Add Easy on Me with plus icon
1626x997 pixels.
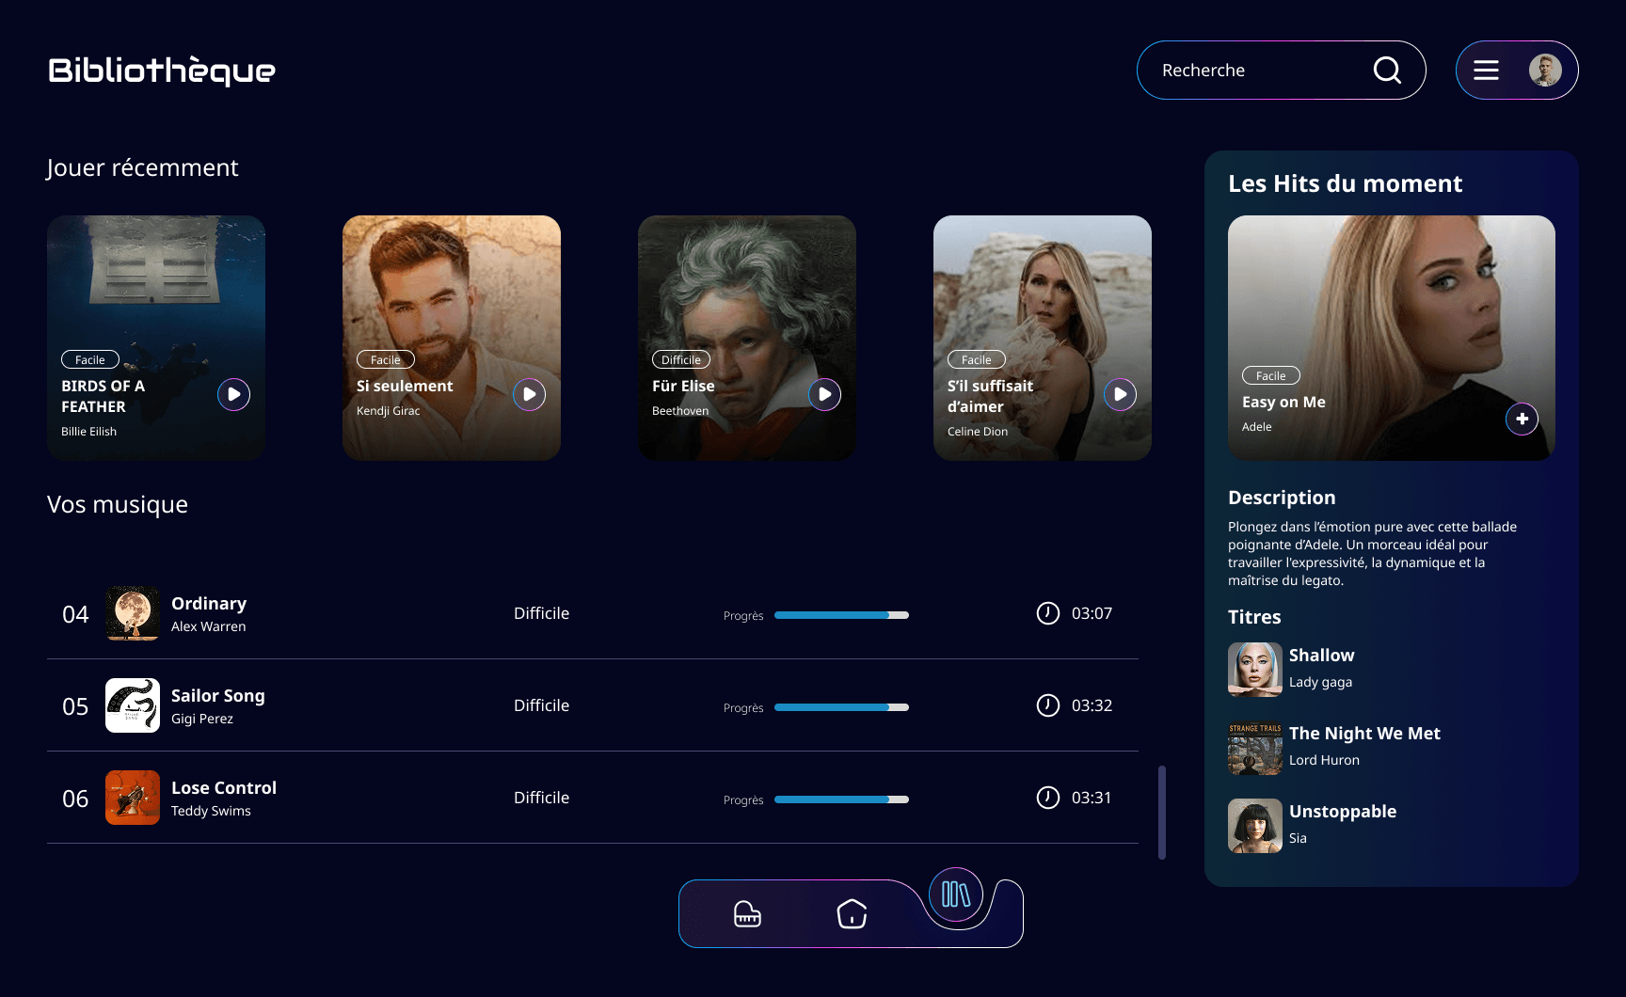(1522, 419)
